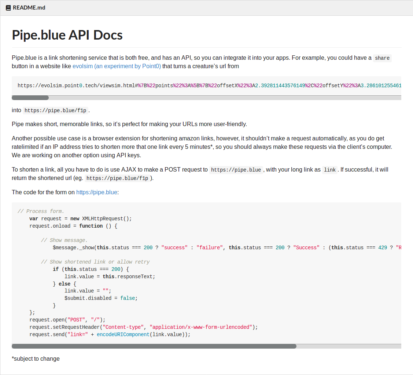
Task: Click the 'https://pipe.blue/f1p' code after 'into'
Action: (55, 110)
